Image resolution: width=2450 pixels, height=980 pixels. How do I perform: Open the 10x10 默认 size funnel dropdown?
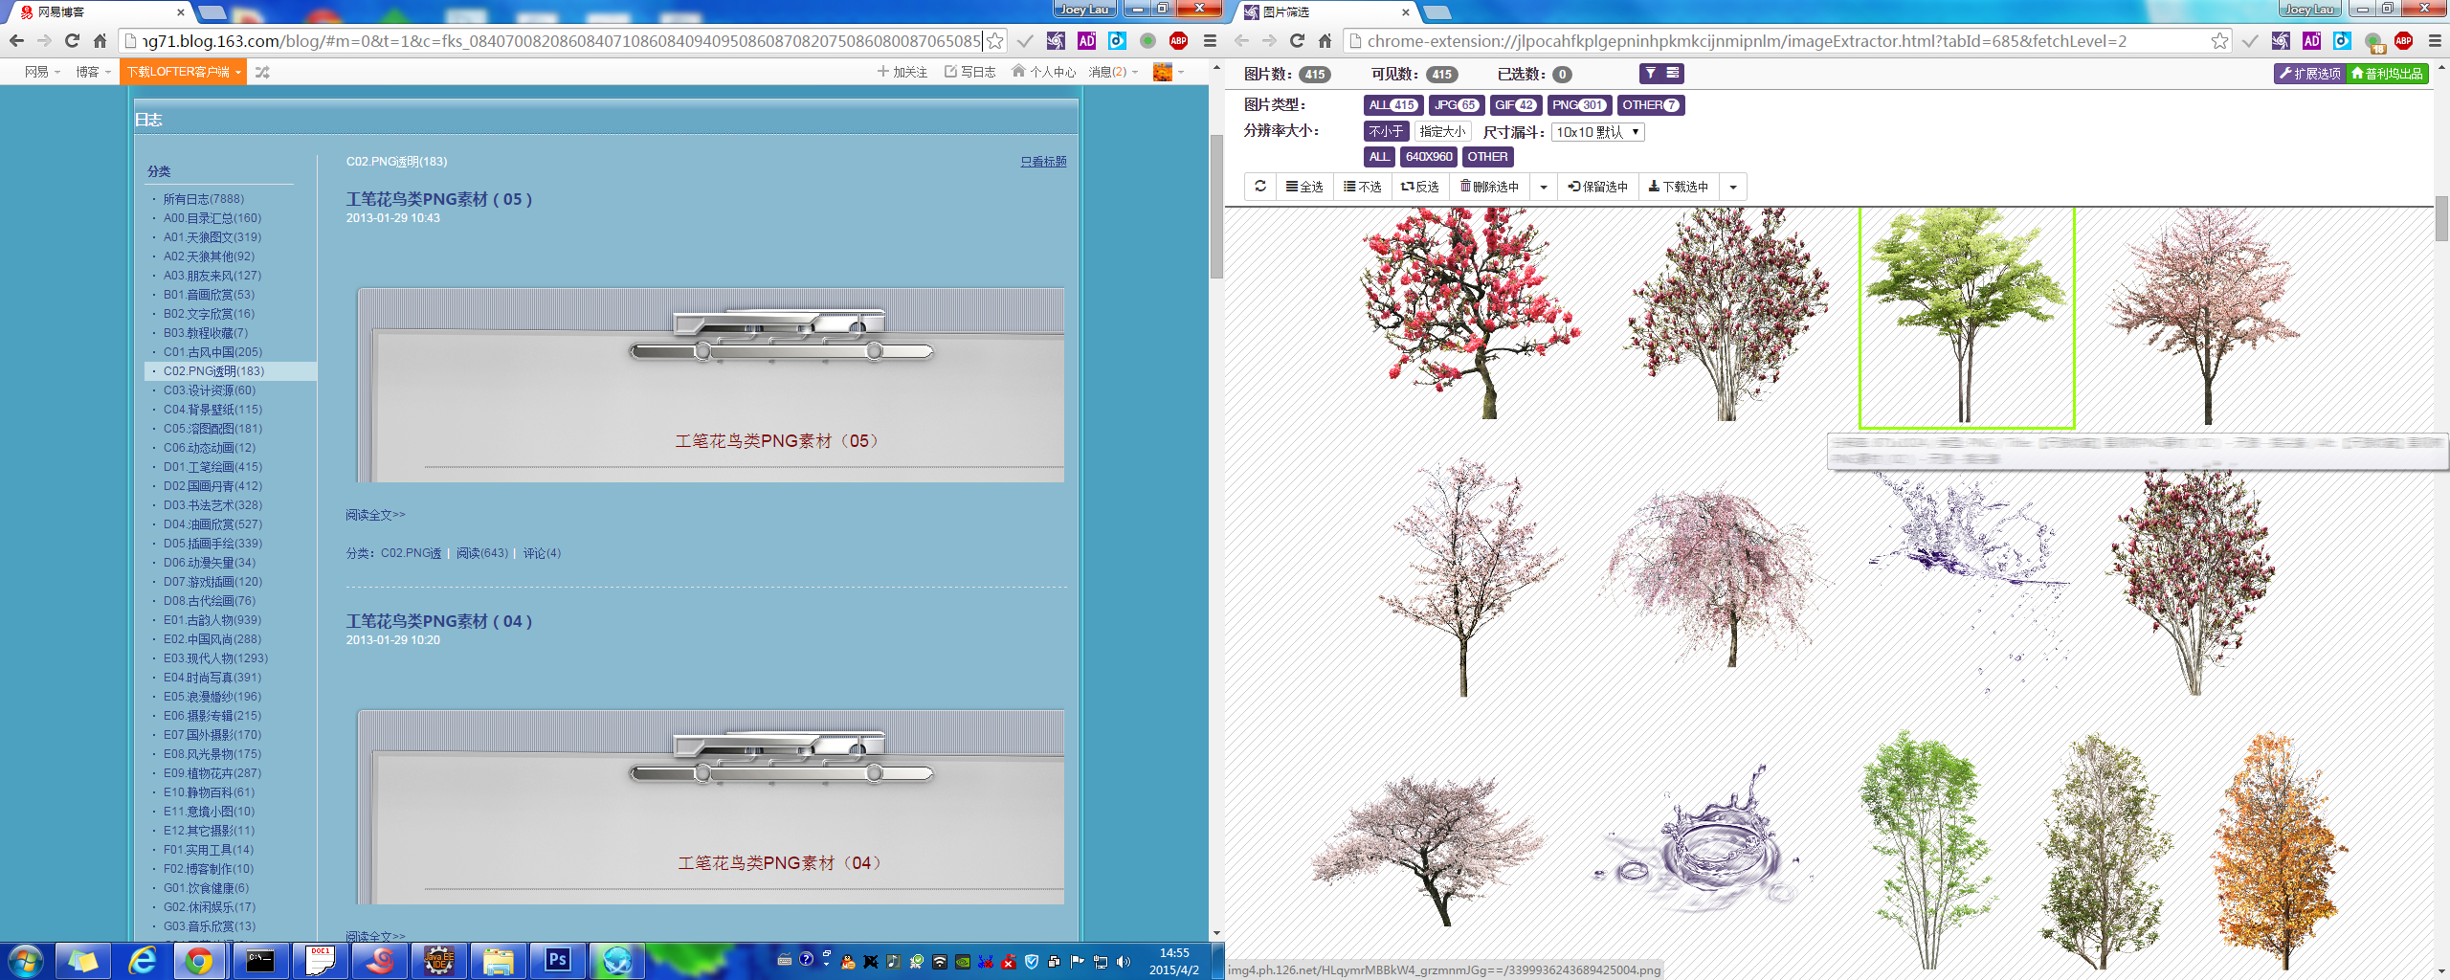1597,132
